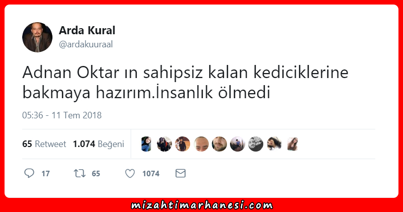Click the black-and-white liker avatar

pyautogui.click(x=256, y=144)
